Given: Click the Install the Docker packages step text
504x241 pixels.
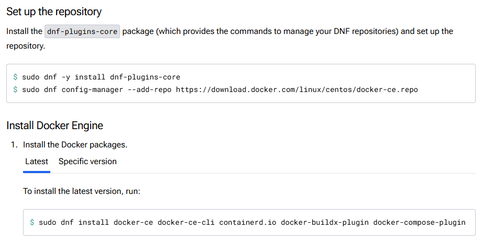Looking at the screenshot, I should (x=75, y=145).
